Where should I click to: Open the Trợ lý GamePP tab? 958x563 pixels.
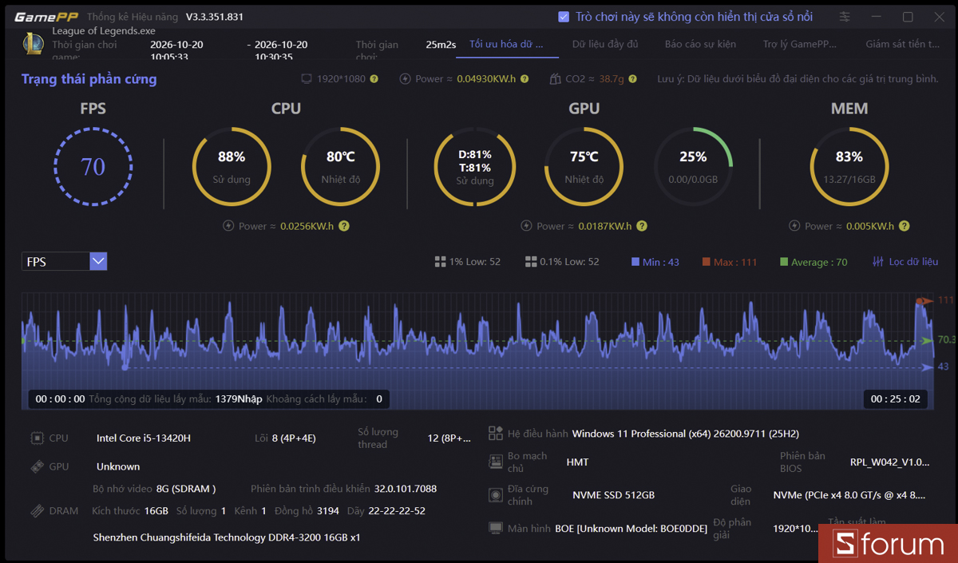799,44
